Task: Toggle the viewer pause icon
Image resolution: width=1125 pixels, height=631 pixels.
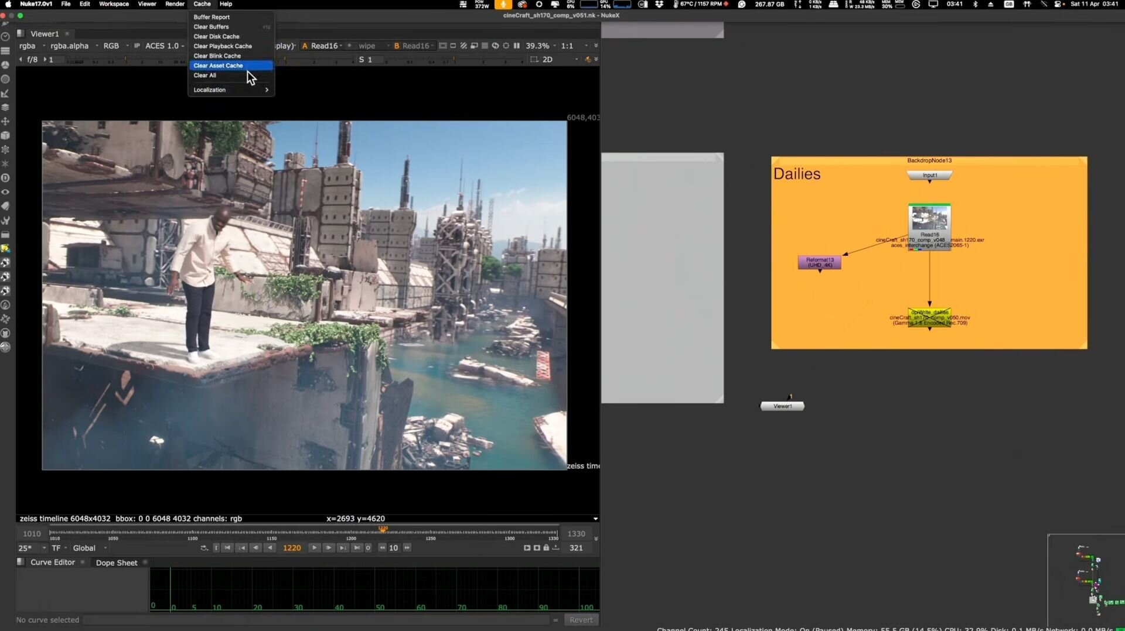Action: (517, 46)
